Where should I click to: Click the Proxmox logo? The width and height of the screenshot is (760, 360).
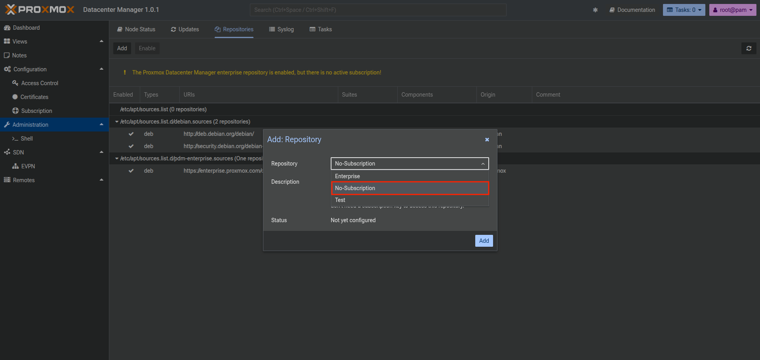40,10
